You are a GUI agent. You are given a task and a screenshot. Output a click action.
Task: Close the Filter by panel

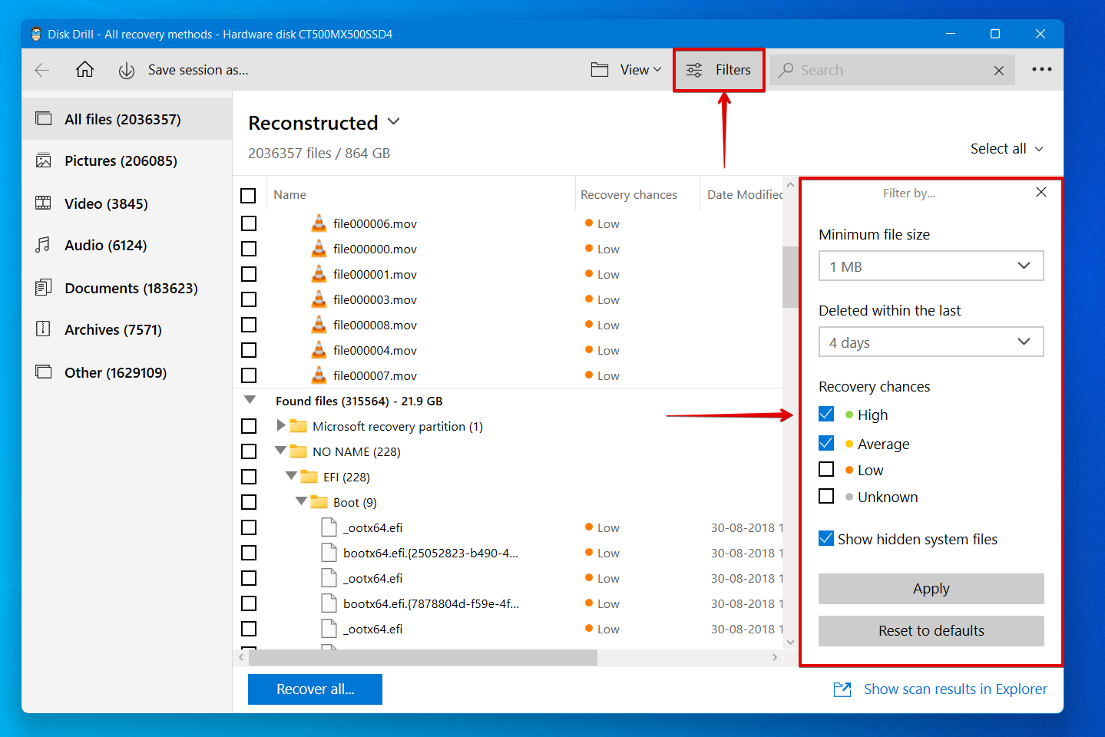[x=1041, y=192]
